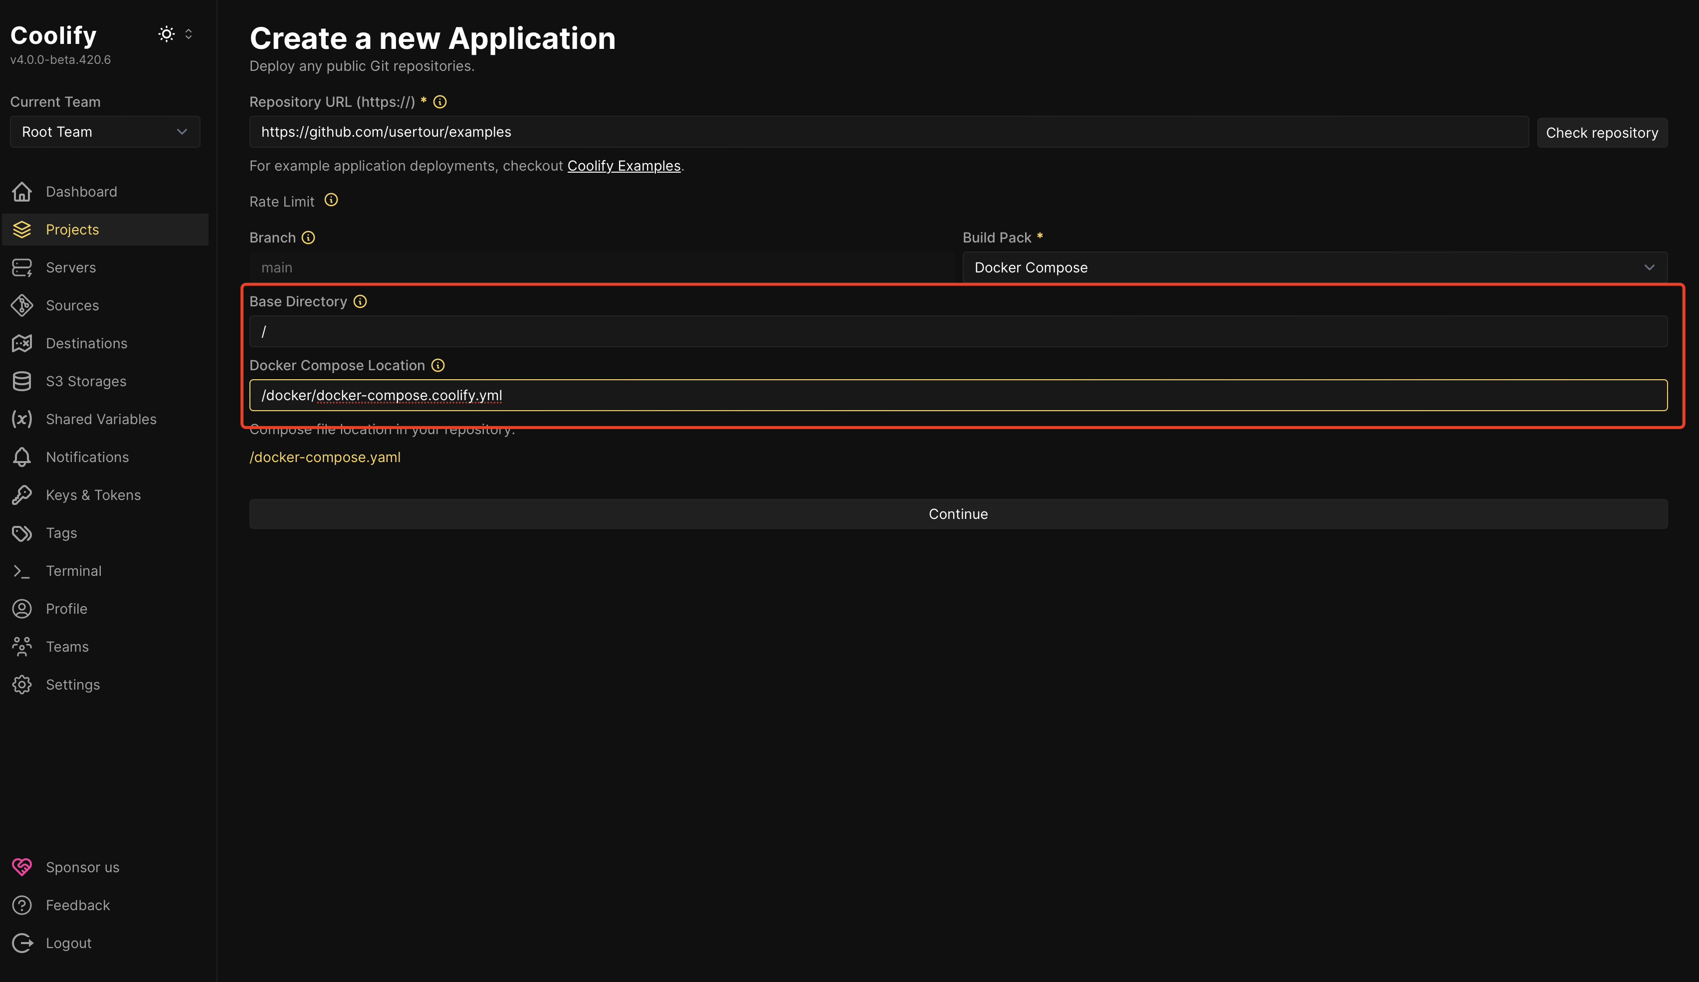Open the Sponsor us heart icon
This screenshot has width=1699, height=982.
(21, 867)
